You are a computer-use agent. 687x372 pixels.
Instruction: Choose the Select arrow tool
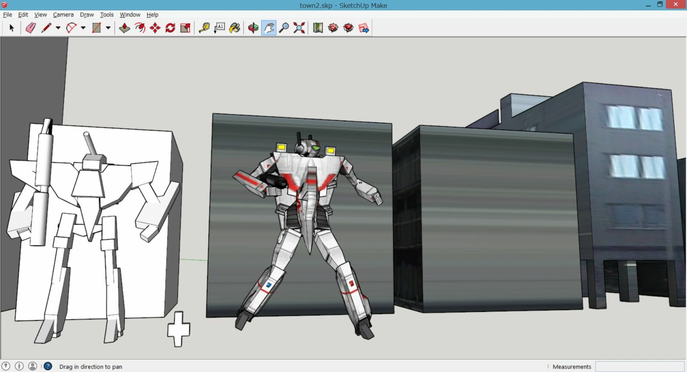click(12, 28)
